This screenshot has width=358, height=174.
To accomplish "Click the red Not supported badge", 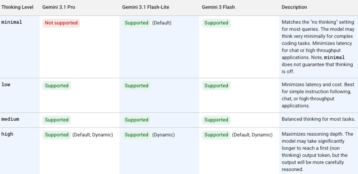I will [61, 23].
